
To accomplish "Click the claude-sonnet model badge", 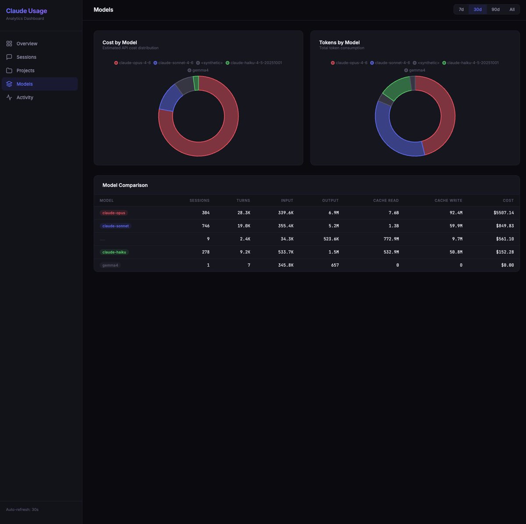I will [x=116, y=226].
